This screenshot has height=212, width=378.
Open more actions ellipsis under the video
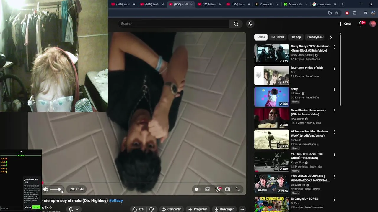coord(242,209)
